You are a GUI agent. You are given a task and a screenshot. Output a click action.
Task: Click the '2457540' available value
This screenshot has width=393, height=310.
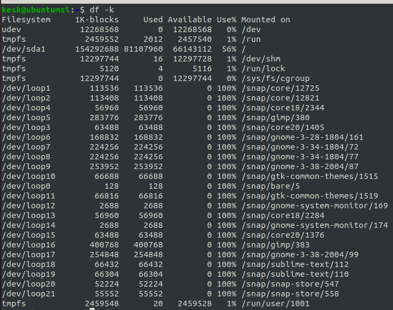point(195,39)
